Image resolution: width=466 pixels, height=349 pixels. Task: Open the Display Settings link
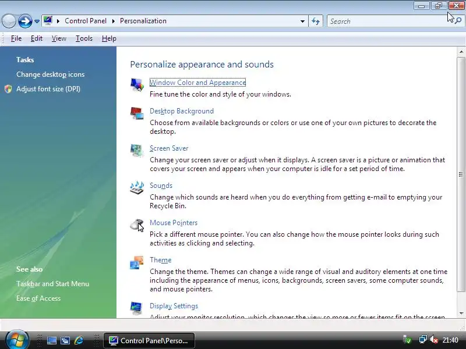(174, 306)
